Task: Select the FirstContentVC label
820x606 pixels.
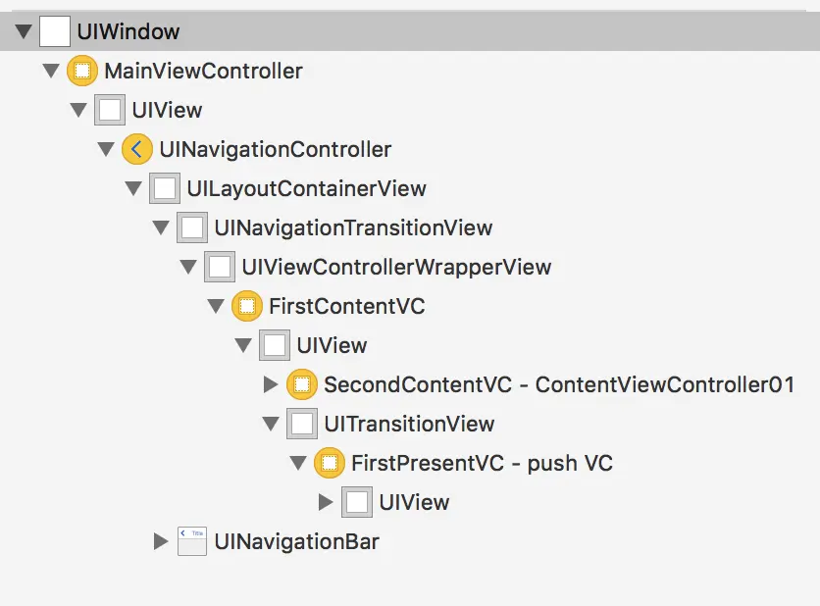Action: (346, 306)
